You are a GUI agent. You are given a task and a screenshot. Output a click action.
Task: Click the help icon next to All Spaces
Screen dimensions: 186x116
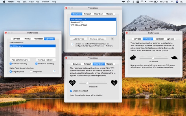point(54,71)
